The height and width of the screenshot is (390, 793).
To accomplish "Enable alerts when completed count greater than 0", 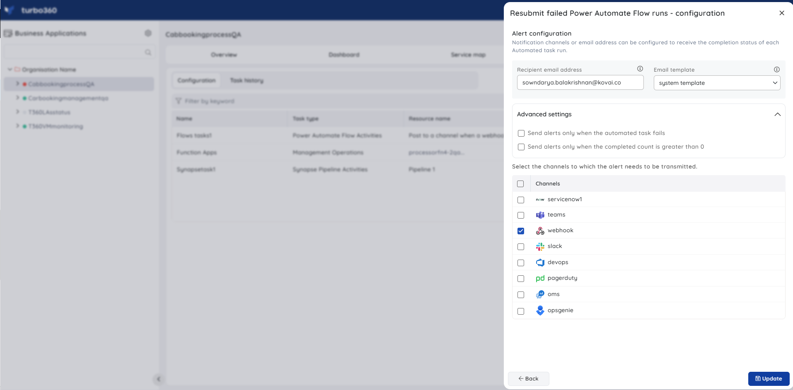I will tap(521, 147).
